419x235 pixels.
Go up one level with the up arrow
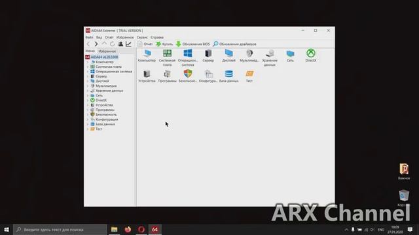click(104, 44)
